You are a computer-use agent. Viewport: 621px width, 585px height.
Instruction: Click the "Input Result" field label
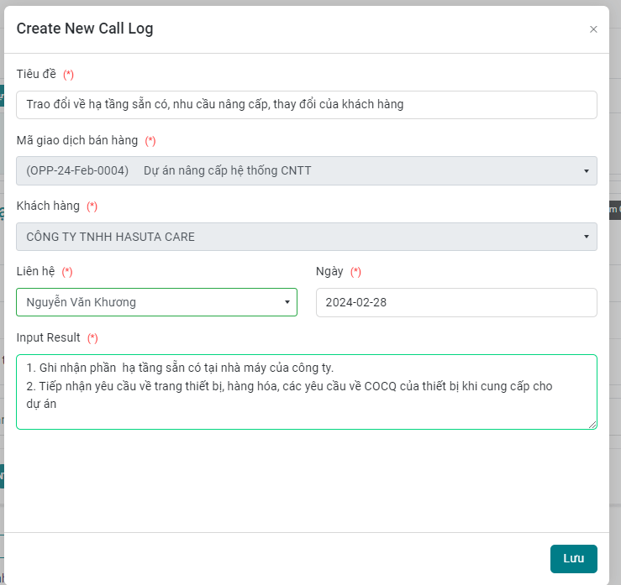click(48, 337)
